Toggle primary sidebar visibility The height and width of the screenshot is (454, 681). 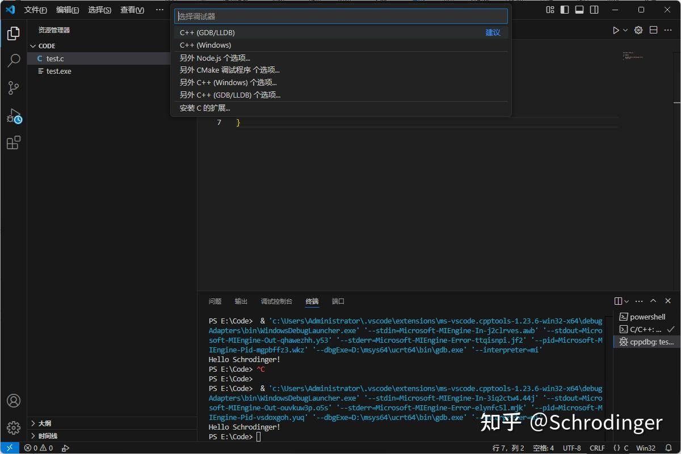click(564, 10)
